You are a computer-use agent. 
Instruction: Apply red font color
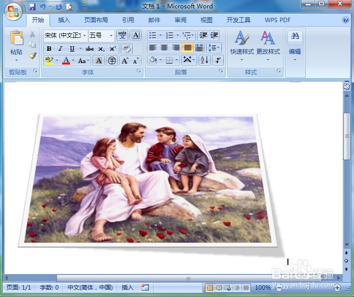click(66, 61)
